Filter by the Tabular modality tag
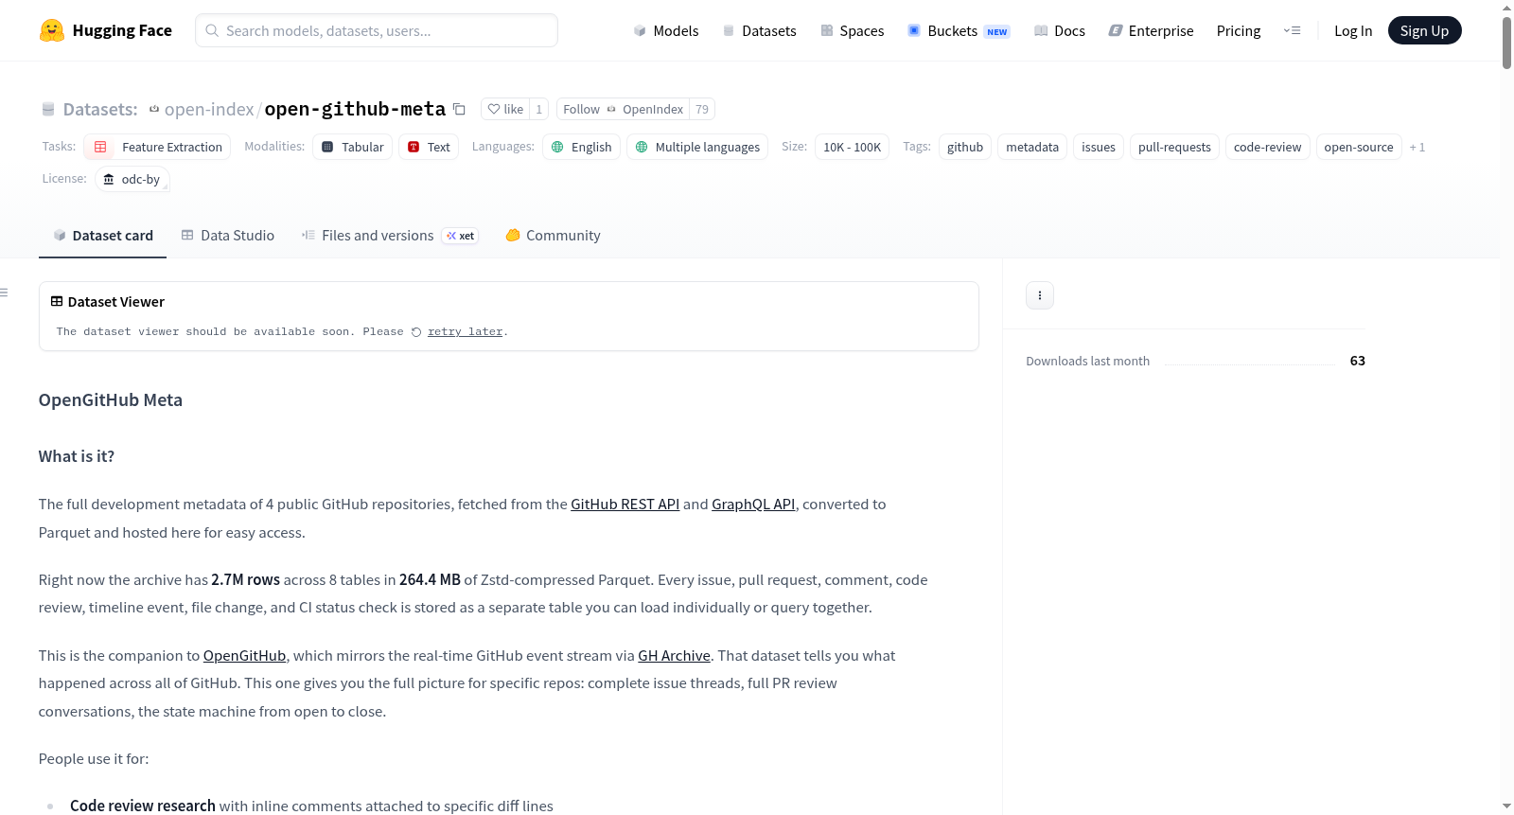This screenshot has width=1514, height=815. coord(352,147)
